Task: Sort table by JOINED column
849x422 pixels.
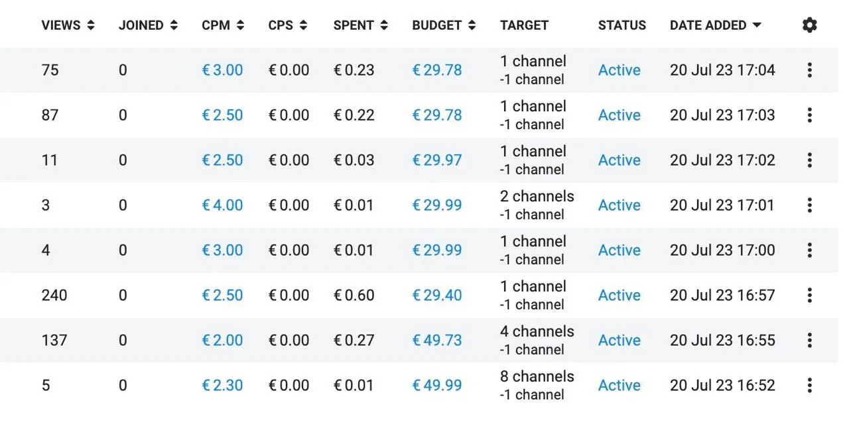Action: (x=148, y=25)
